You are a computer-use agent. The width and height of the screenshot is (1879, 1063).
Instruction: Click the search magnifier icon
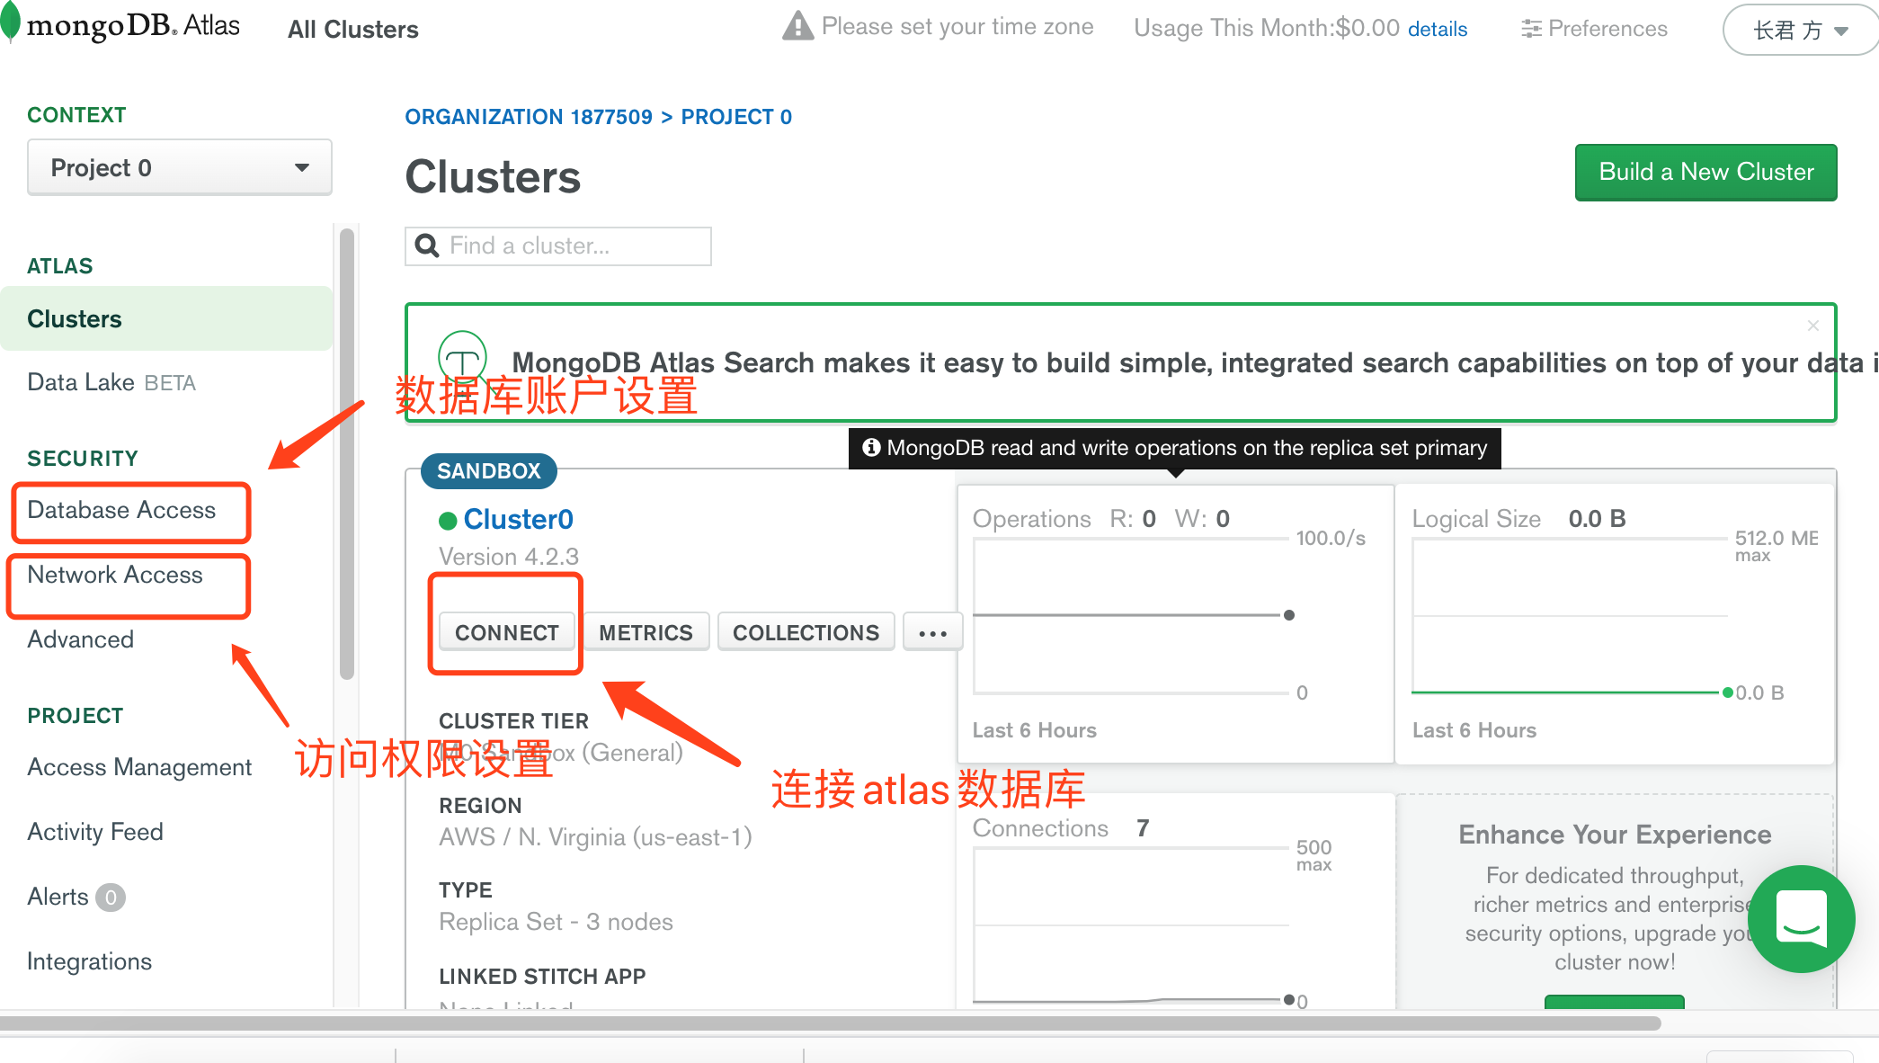tap(427, 246)
